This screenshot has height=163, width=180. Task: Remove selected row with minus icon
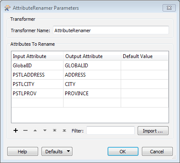25,130
